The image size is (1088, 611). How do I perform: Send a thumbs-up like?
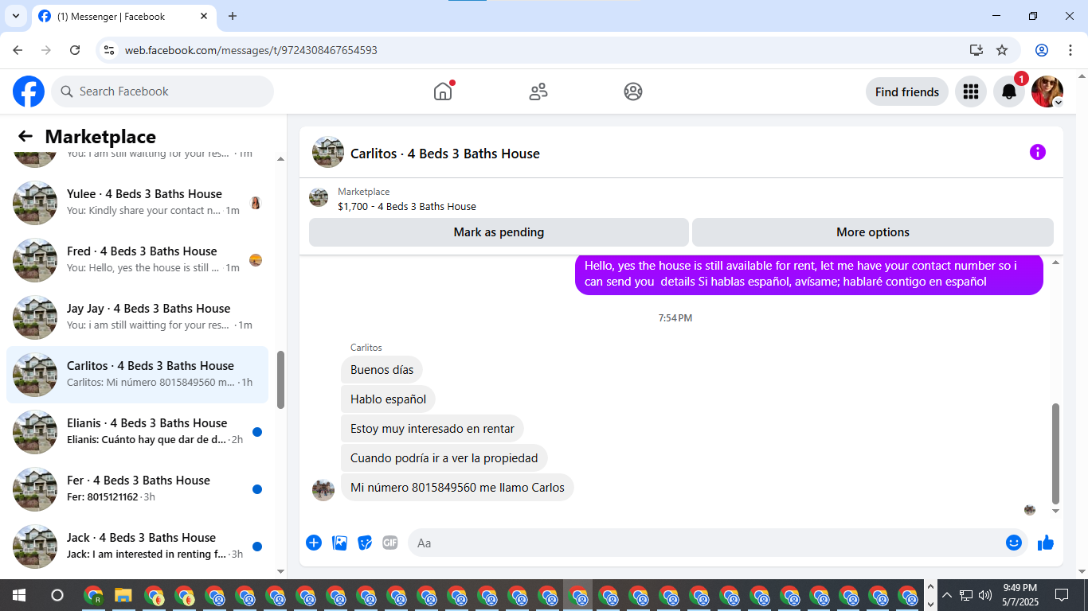pyautogui.click(x=1046, y=543)
